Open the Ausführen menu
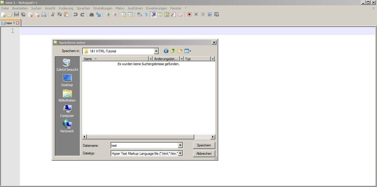 pyautogui.click(x=135, y=8)
